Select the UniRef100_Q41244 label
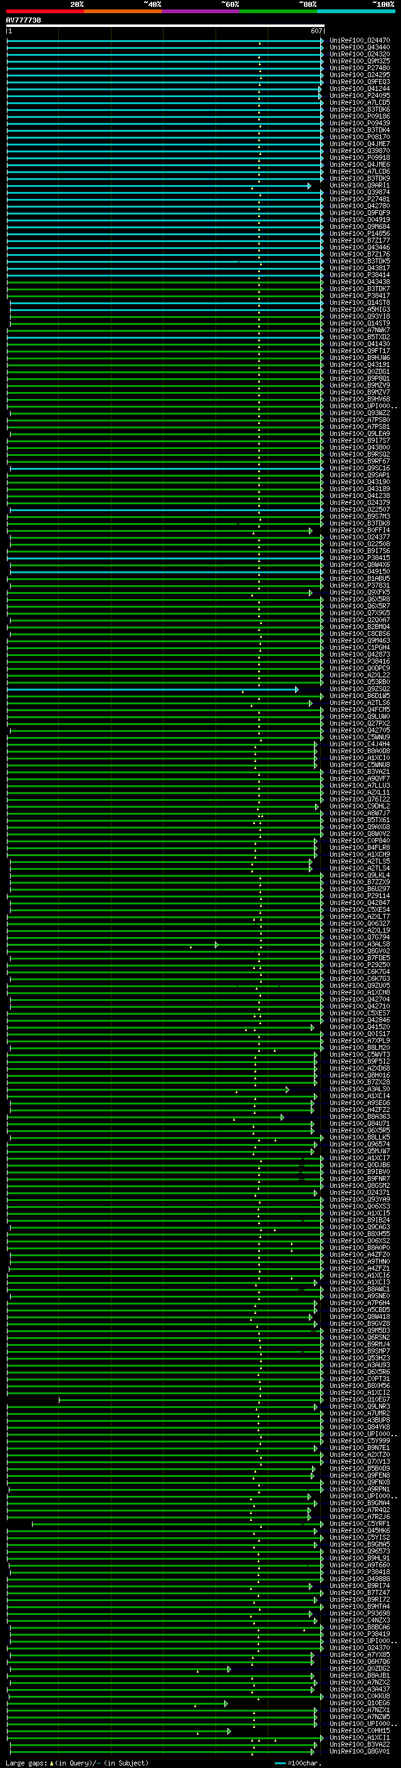 click(x=360, y=89)
